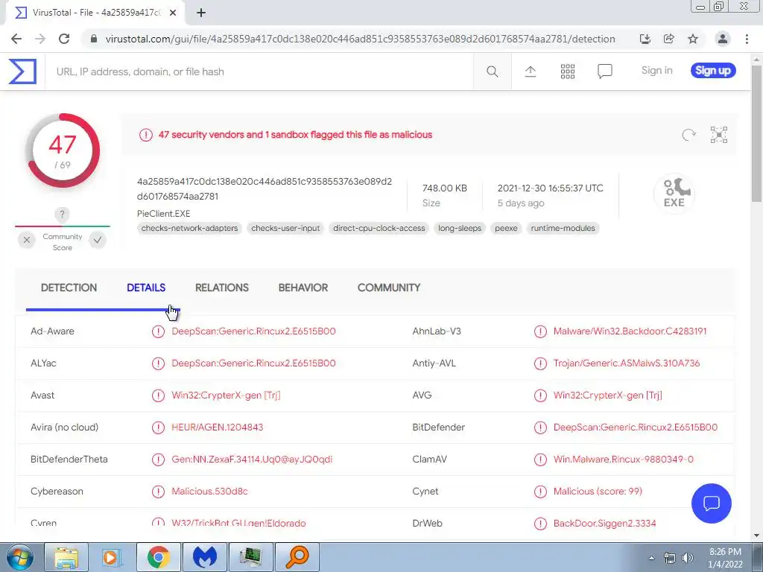This screenshot has height=572, width=763.
Task: Bookmark this page with star icon
Action: tap(693, 39)
